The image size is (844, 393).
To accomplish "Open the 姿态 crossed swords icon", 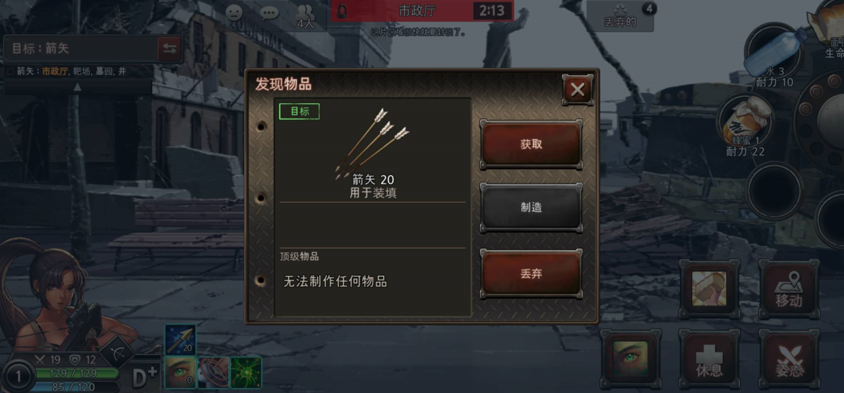I will tap(789, 359).
